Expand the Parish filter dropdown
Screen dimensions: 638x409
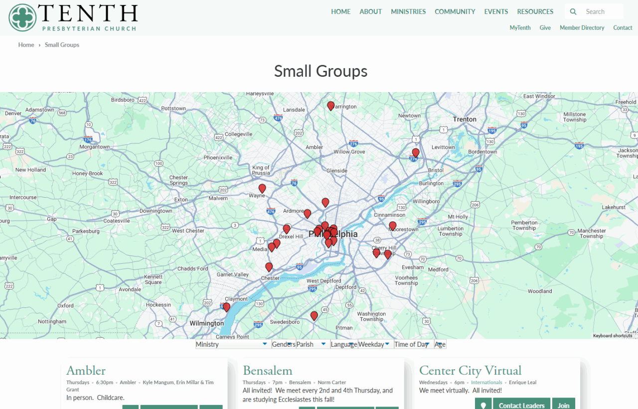tap(312, 344)
